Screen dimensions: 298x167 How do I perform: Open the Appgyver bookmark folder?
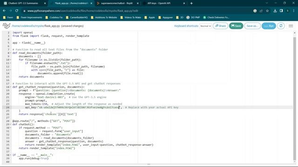166,18
